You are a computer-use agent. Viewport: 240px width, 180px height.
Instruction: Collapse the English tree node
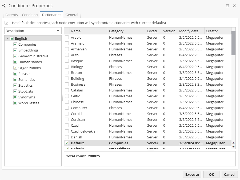pos(8,39)
